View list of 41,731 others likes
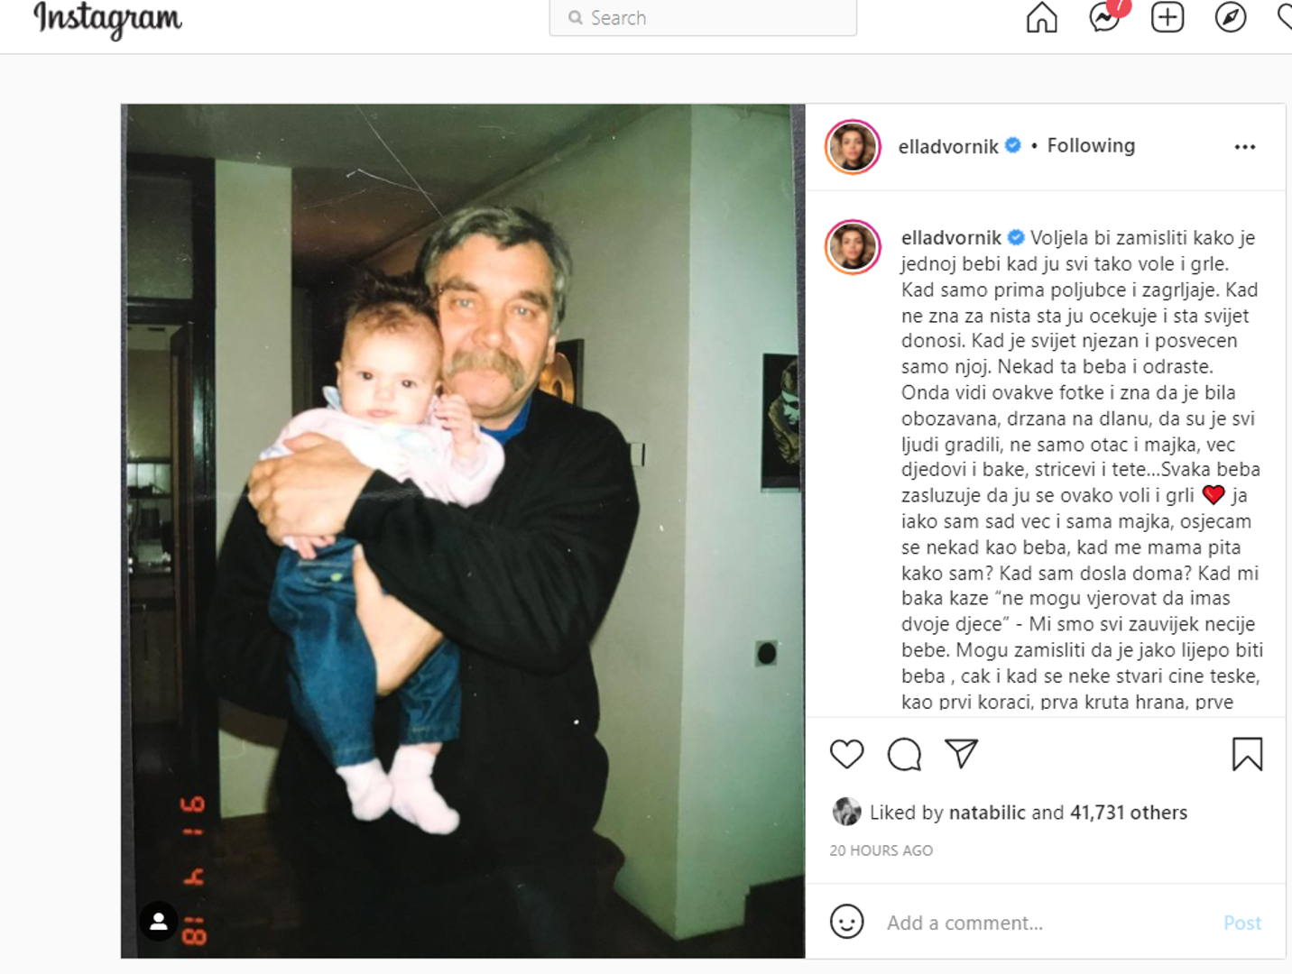Image resolution: width=1292 pixels, height=974 pixels. [x=1129, y=813]
